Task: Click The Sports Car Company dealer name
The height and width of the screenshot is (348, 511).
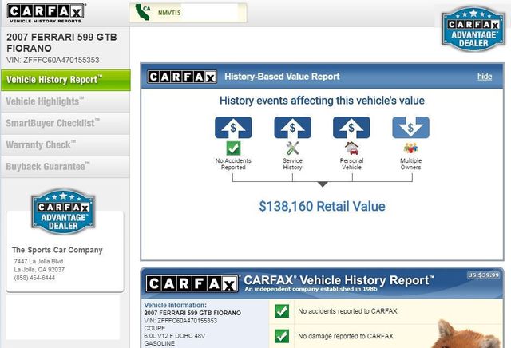Action: 57,250
